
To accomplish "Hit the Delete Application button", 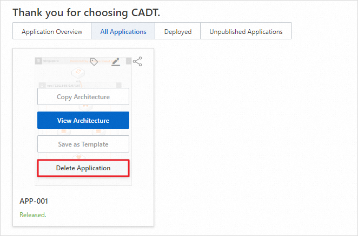I will 83,168.
